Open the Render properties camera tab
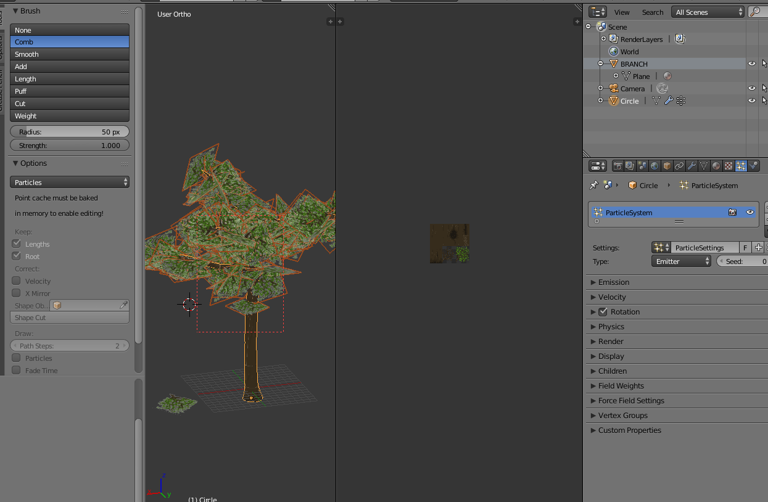This screenshot has height=502, width=768. 617,166
